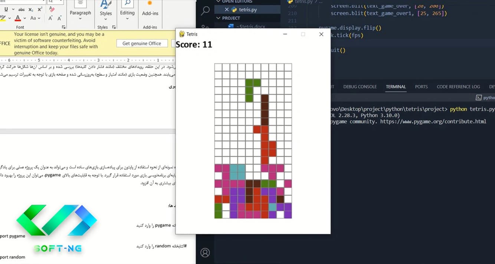
Task: Decrease font size with Shrink Font
Action: pyautogui.click(x=60, y=18)
